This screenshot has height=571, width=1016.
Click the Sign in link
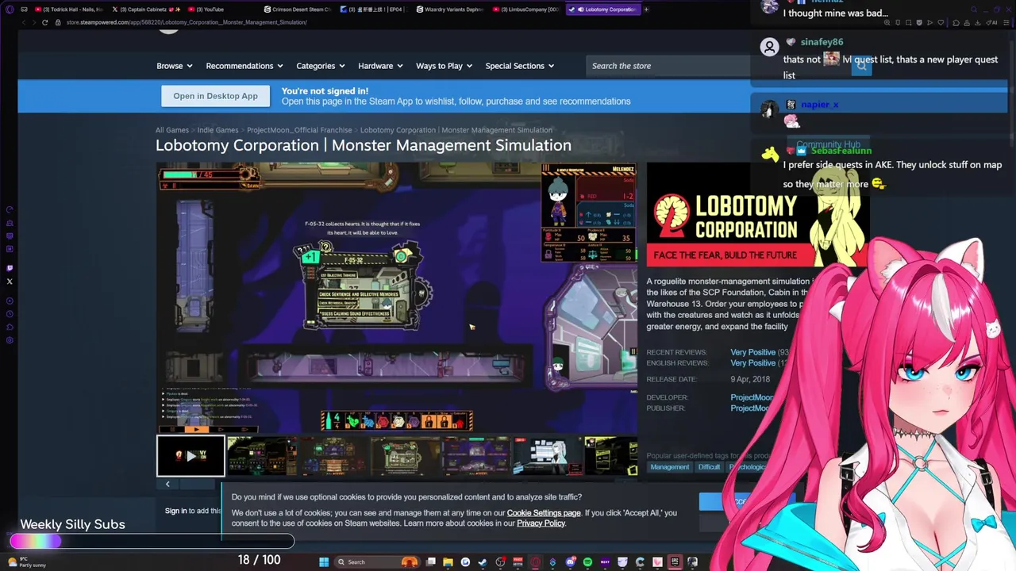(x=176, y=511)
